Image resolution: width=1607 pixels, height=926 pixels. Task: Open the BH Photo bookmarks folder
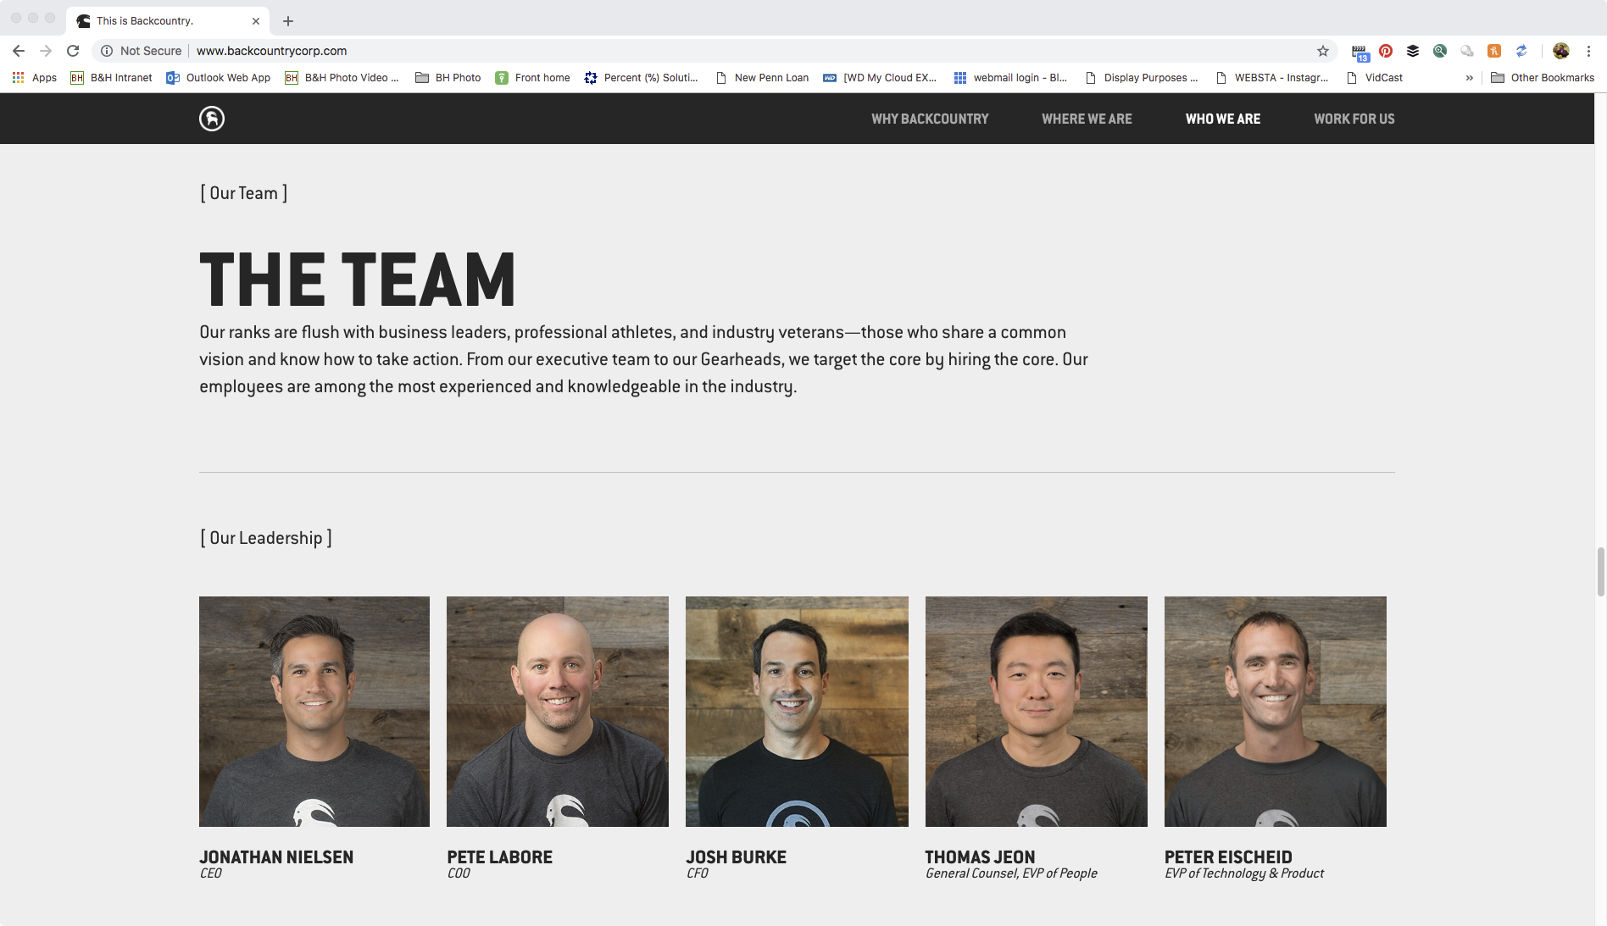coord(448,77)
